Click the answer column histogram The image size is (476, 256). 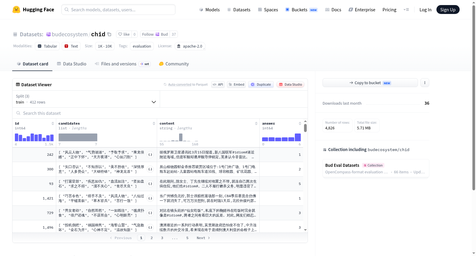[x=281, y=137]
